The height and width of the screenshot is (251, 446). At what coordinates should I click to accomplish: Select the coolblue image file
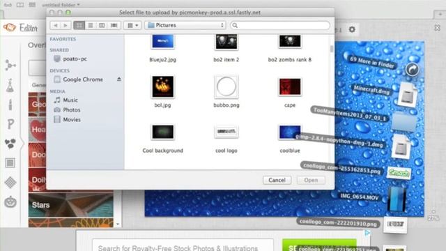(290, 132)
